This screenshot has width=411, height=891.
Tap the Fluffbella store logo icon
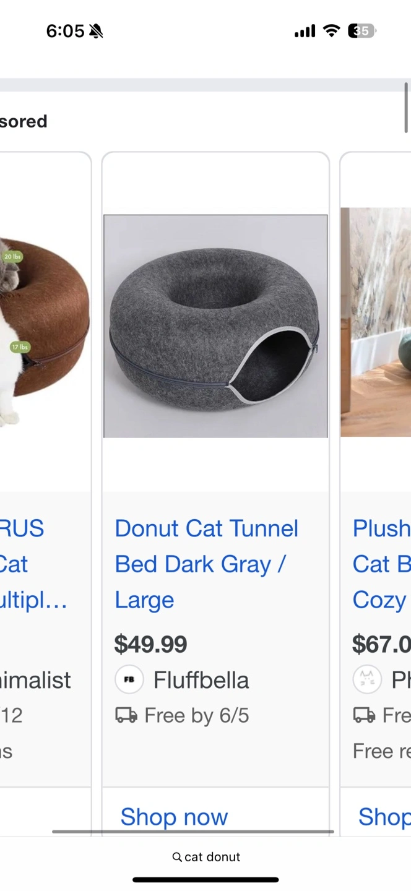point(129,680)
